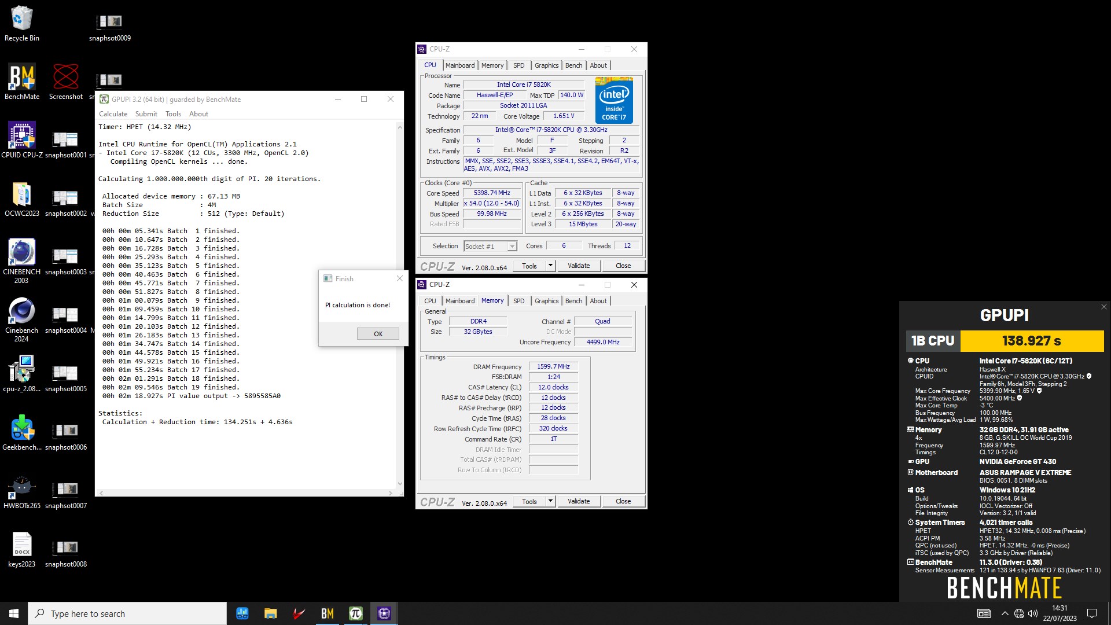
Task: Open the cpu-z_2.08 installer icon
Action: [22, 374]
